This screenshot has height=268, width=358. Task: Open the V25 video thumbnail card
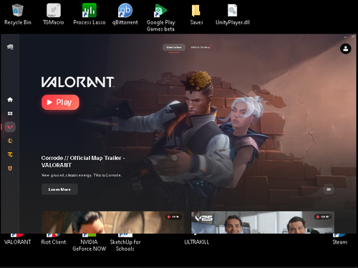tap(263, 222)
